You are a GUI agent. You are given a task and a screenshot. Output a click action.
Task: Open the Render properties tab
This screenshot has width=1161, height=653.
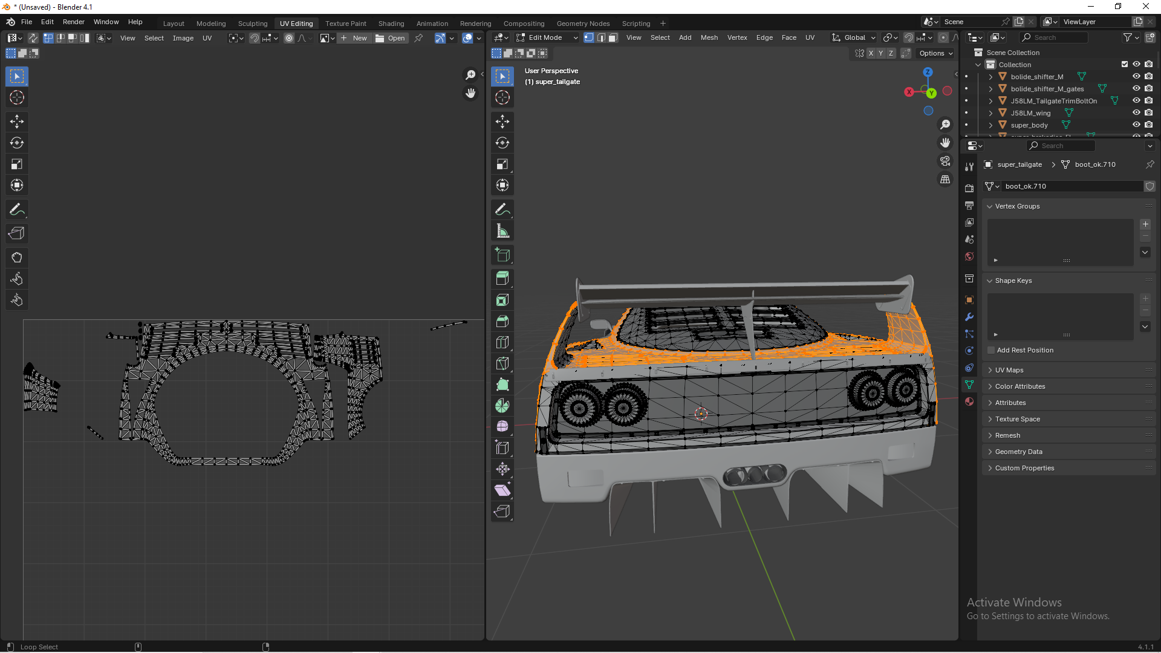pyautogui.click(x=969, y=189)
